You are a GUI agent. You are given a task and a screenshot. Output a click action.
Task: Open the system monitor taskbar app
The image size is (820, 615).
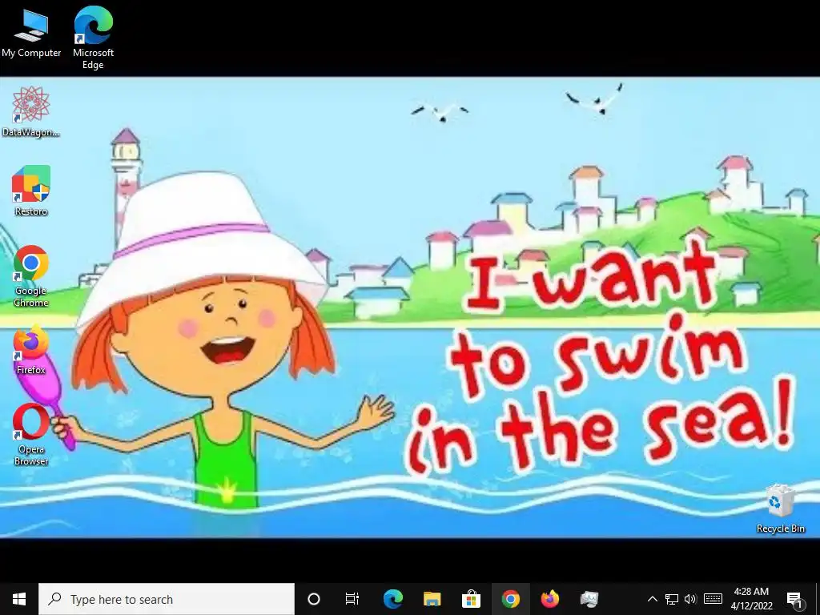point(589,599)
